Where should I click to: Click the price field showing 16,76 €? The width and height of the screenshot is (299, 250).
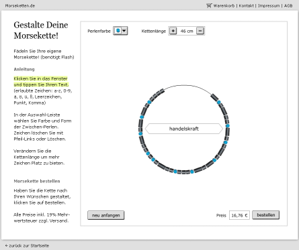click(x=239, y=215)
